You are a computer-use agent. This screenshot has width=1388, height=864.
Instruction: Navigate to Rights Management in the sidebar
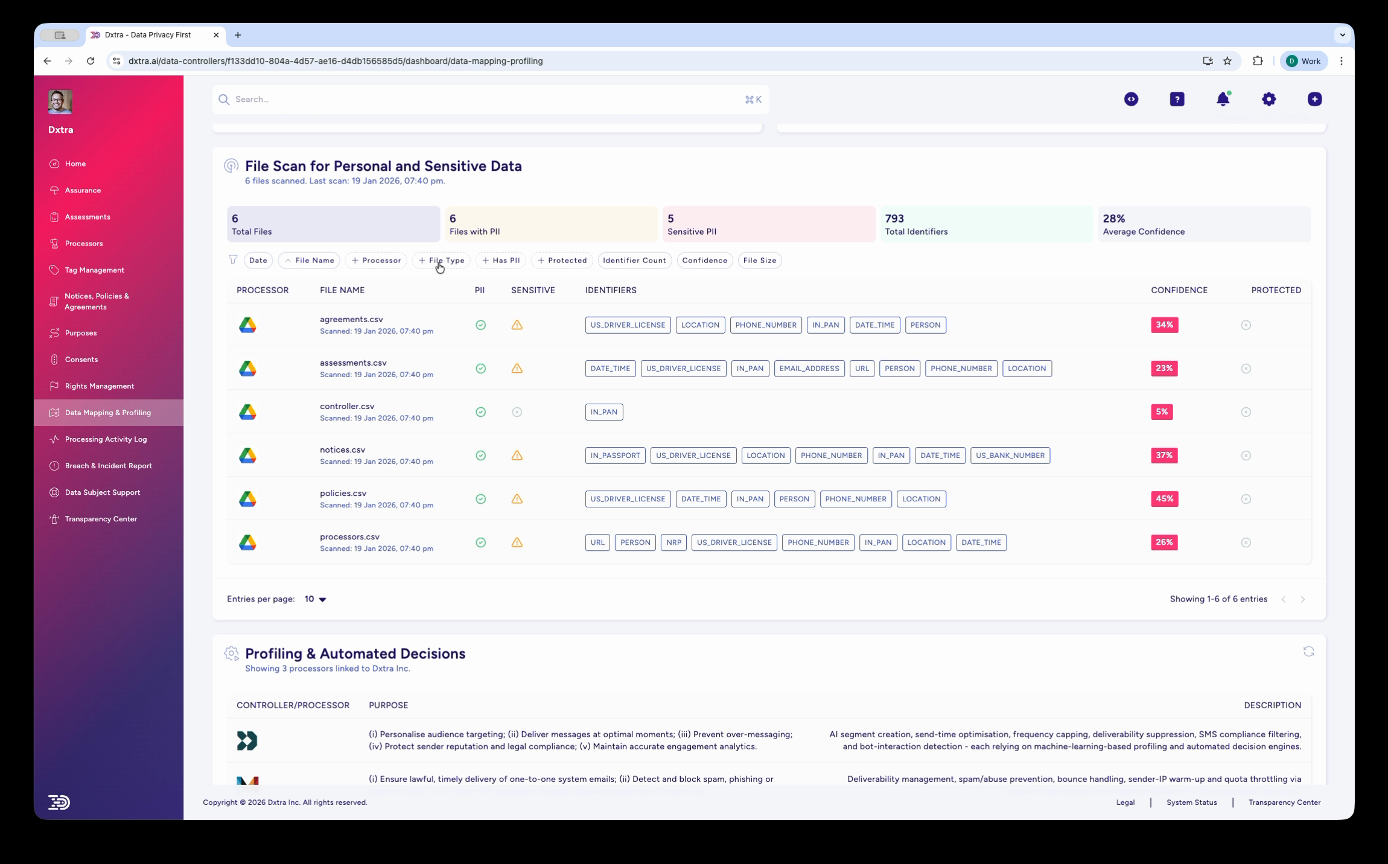[x=99, y=386]
